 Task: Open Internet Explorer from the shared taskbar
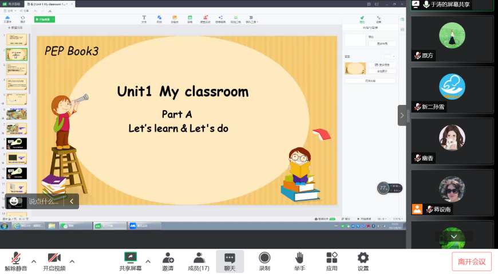coord(28,226)
